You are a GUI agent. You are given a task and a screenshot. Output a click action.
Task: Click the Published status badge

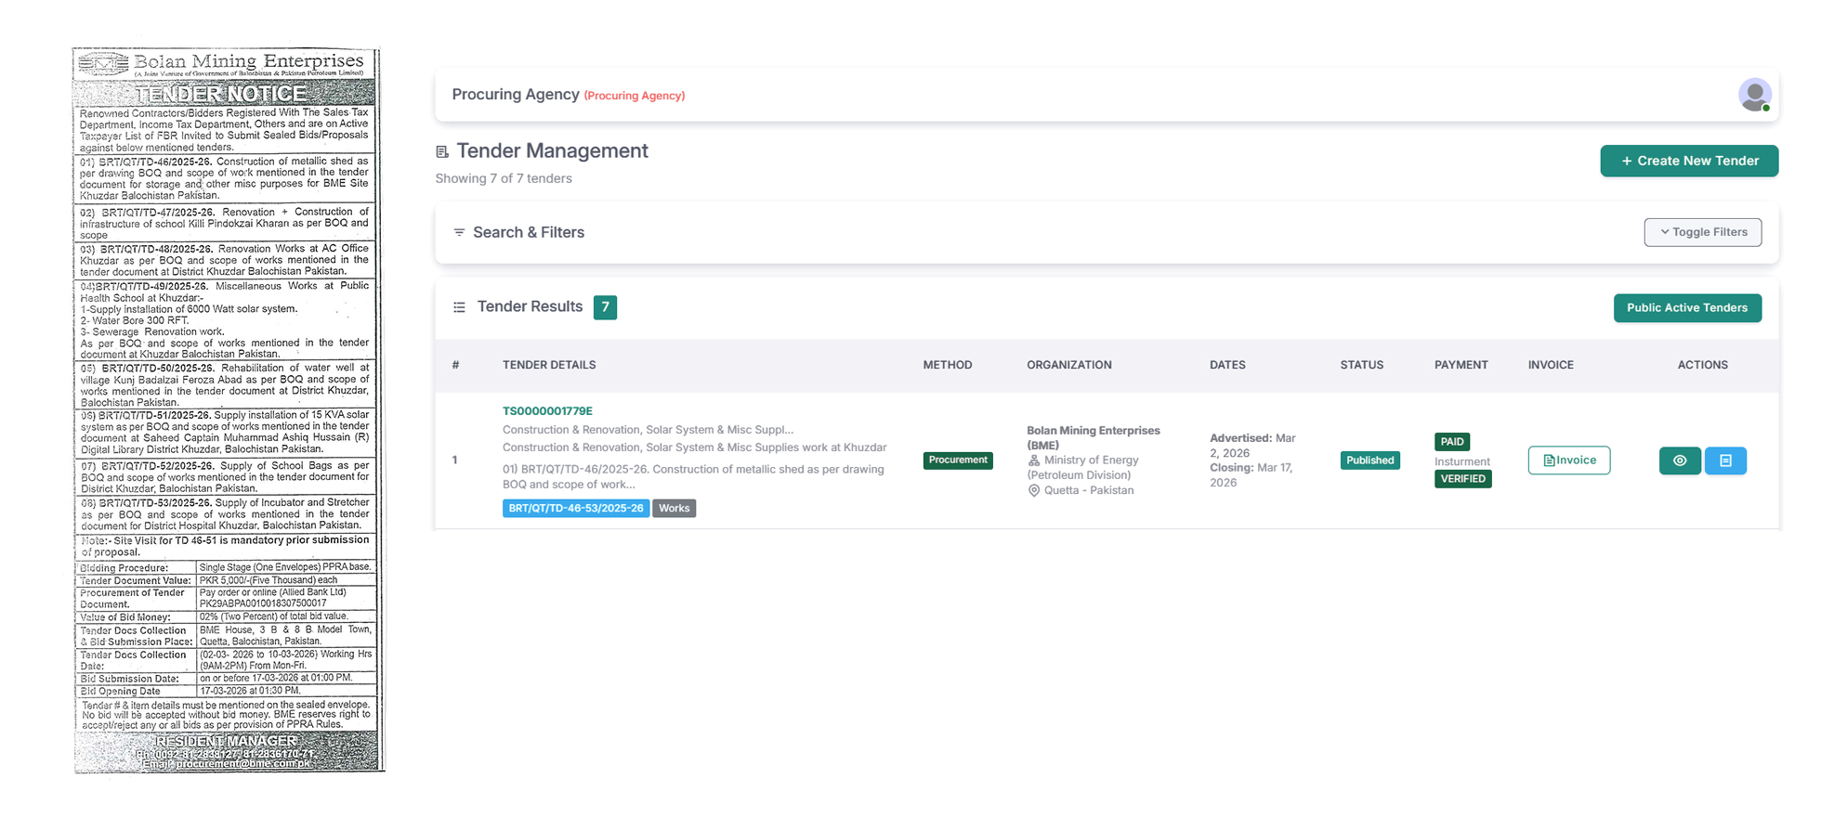(x=1369, y=460)
